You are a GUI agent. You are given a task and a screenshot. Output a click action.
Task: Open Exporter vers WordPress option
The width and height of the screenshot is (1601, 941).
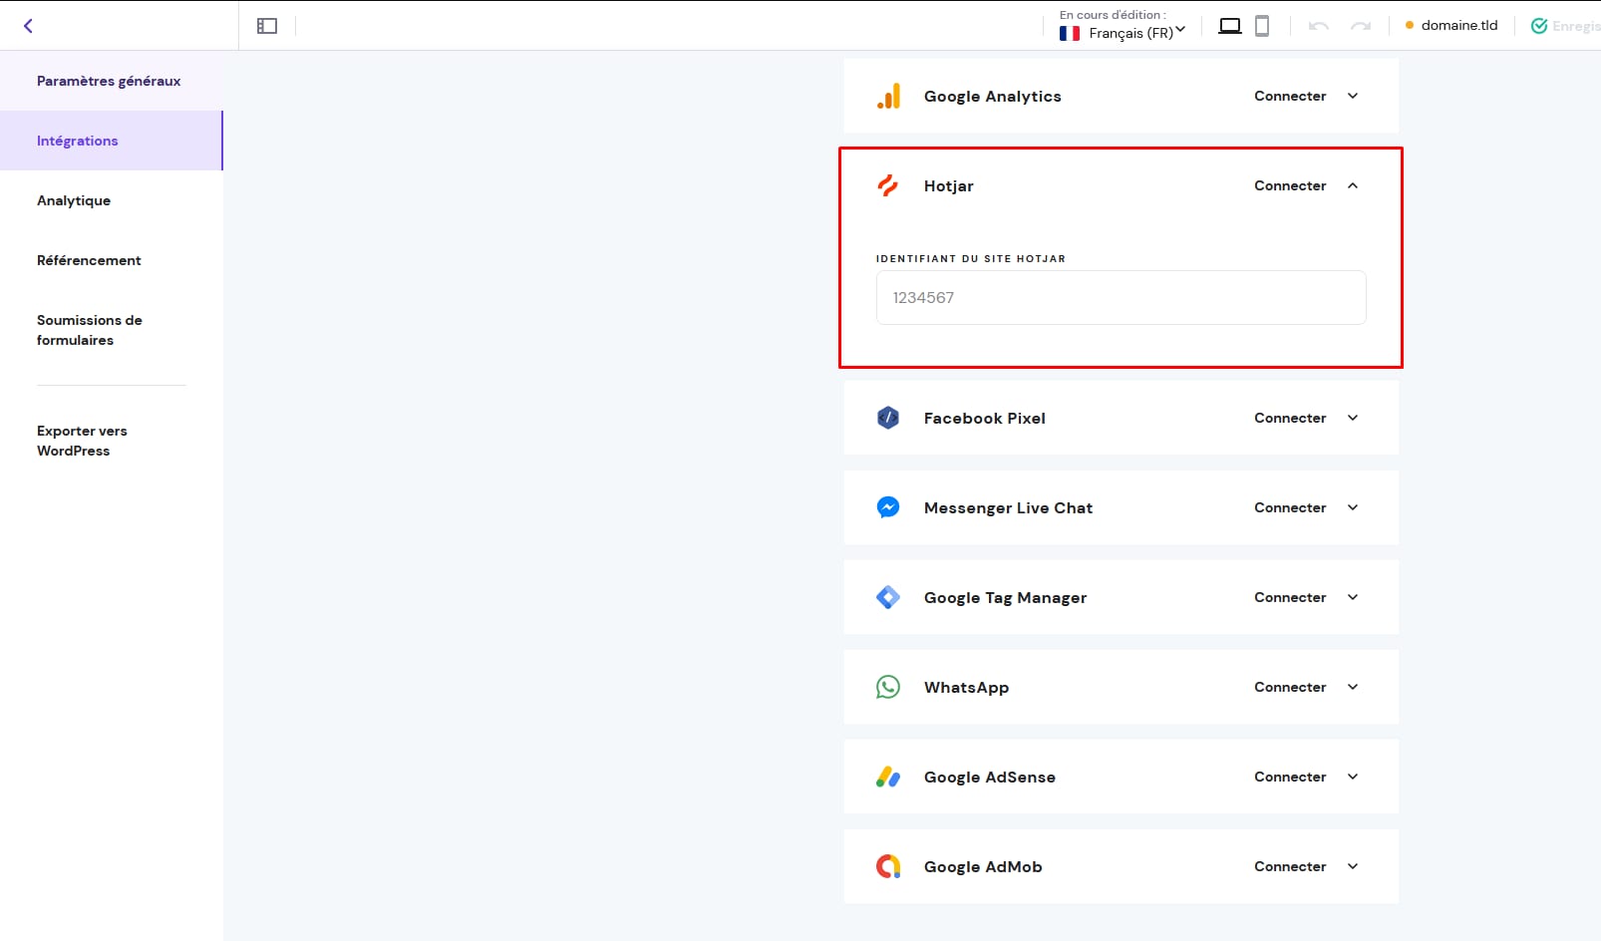(x=82, y=441)
